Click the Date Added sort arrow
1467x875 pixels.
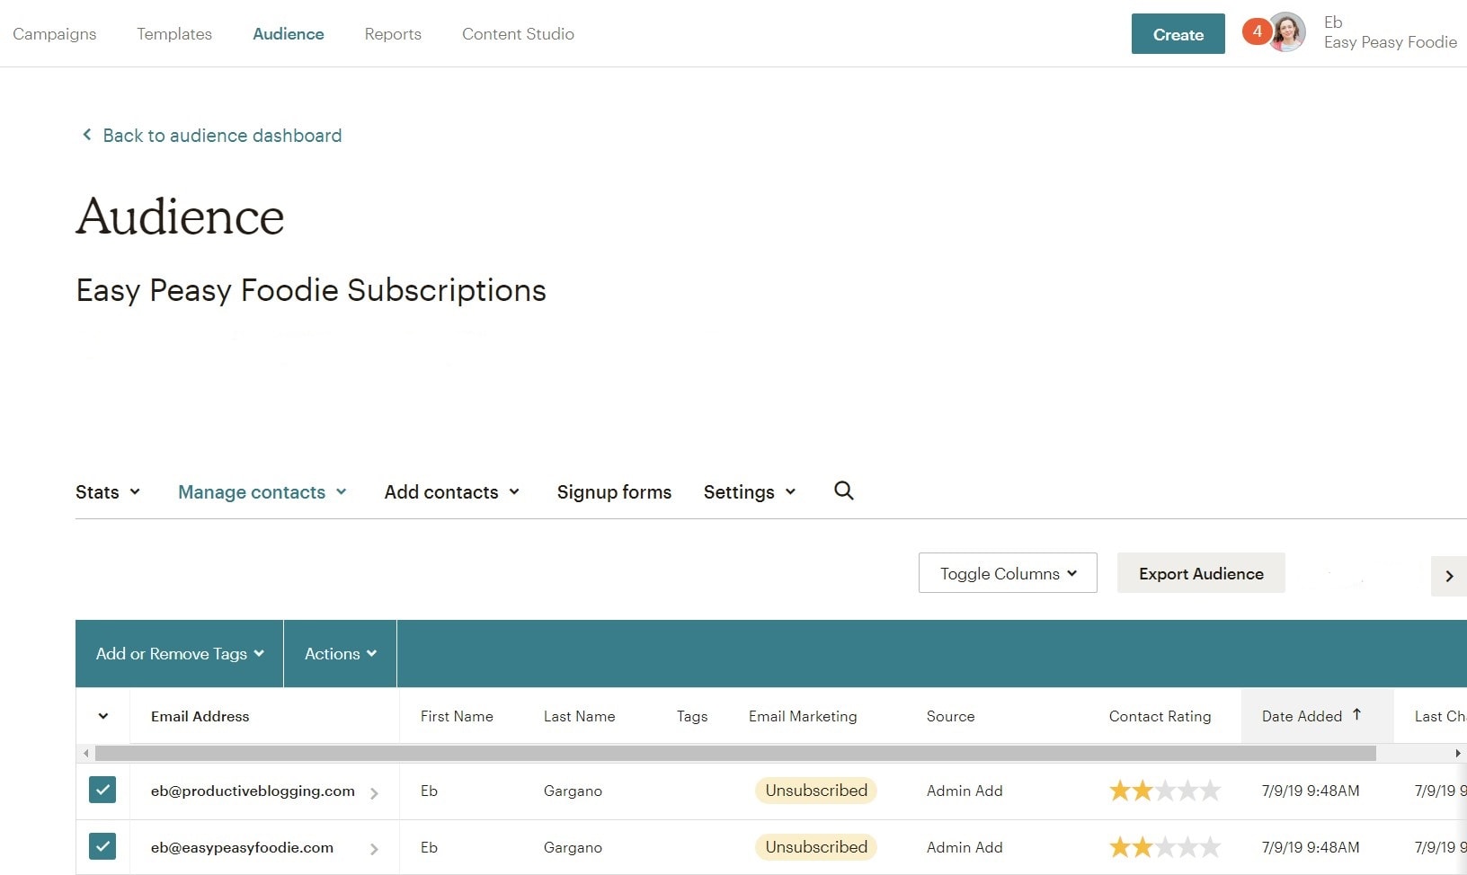coord(1356,715)
